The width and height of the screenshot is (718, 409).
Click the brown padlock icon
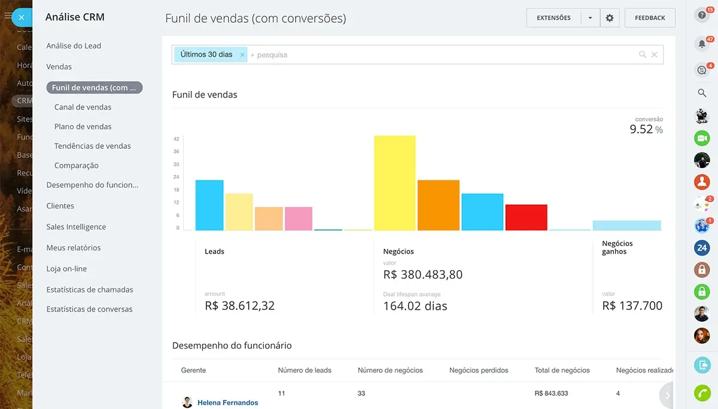[702, 270]
